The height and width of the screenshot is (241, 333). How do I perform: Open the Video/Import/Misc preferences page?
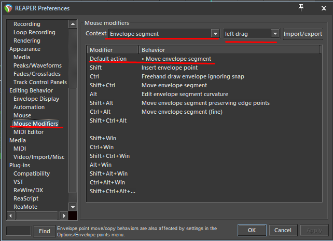[x=39, y=157]
